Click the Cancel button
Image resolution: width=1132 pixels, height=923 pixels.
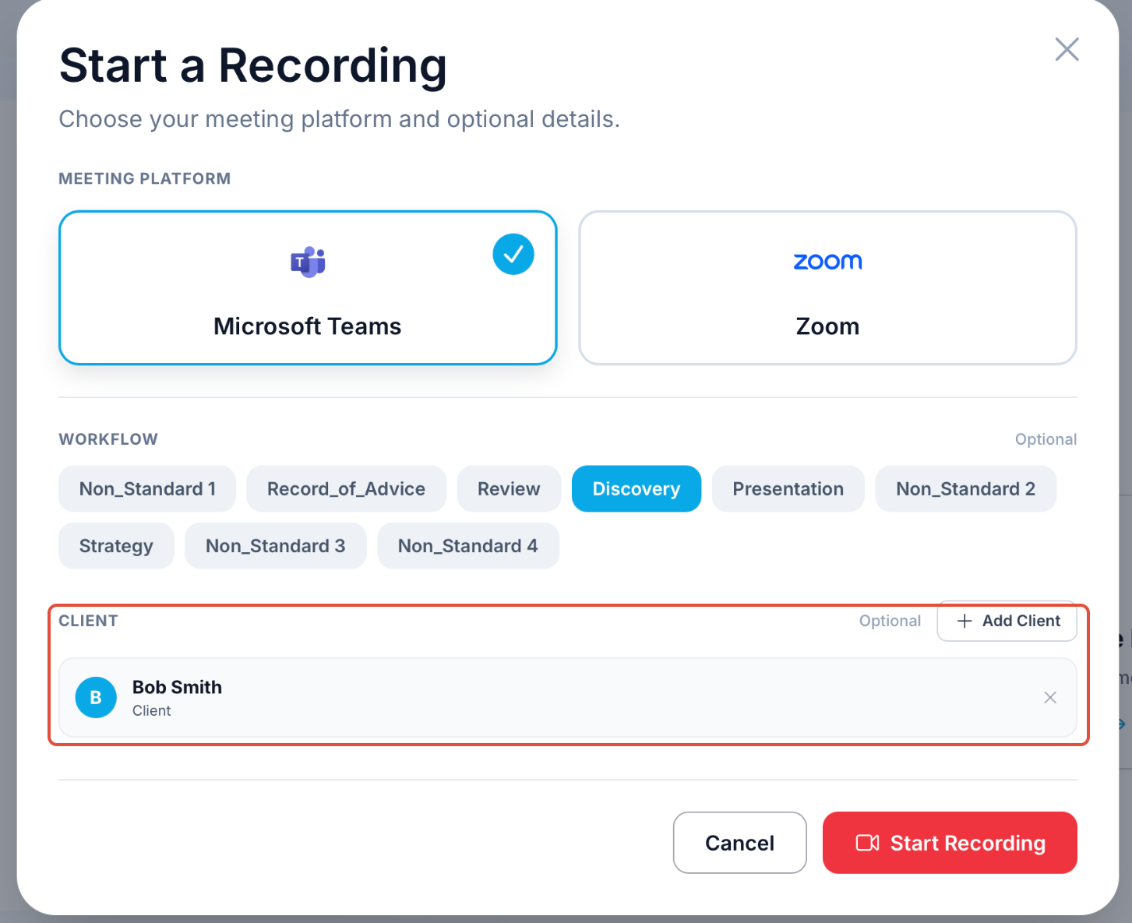point(739,843)
